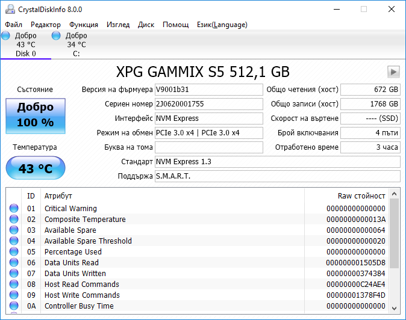This screenshot has width=406, height=320.
Task: Click the status orb for Disk 0
Action: point(5,35)
